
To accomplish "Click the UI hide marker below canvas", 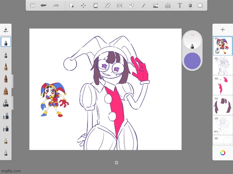I will (x=116, y=163).
